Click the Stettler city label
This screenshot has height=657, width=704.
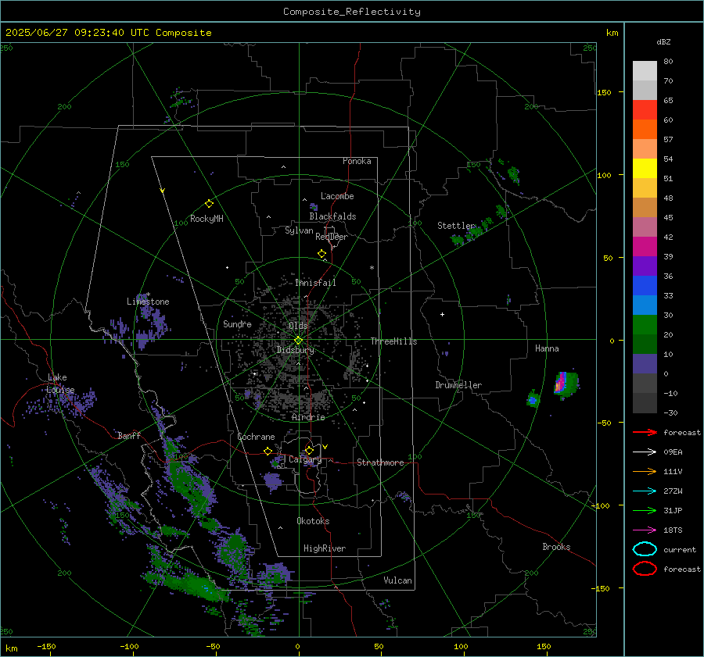point(456,226)
